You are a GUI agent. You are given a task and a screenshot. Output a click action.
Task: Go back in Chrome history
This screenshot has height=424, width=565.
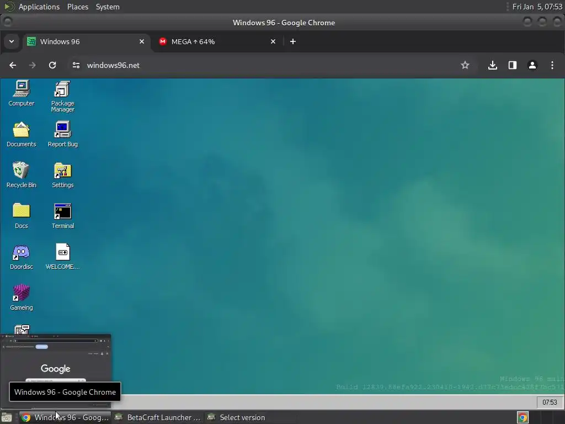pos(13,65)
